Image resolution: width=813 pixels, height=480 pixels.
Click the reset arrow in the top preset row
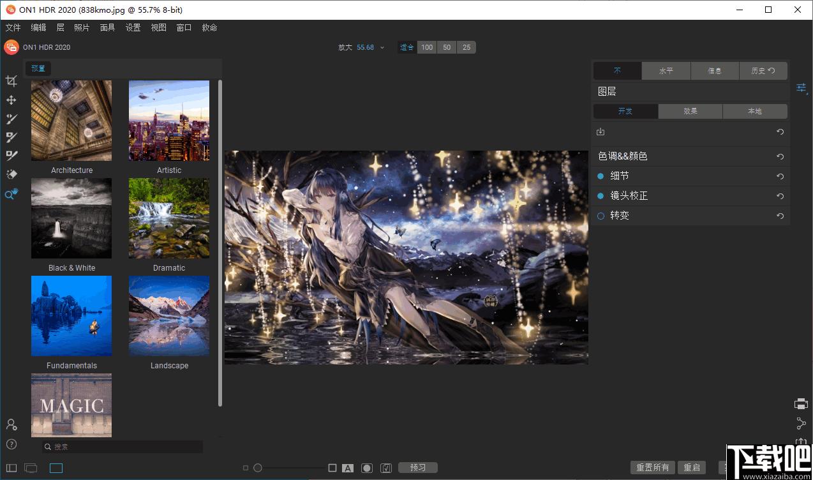[780, 131]
